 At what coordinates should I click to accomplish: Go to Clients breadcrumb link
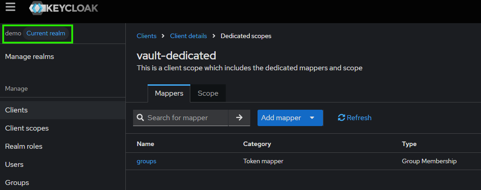pos(146,36)
